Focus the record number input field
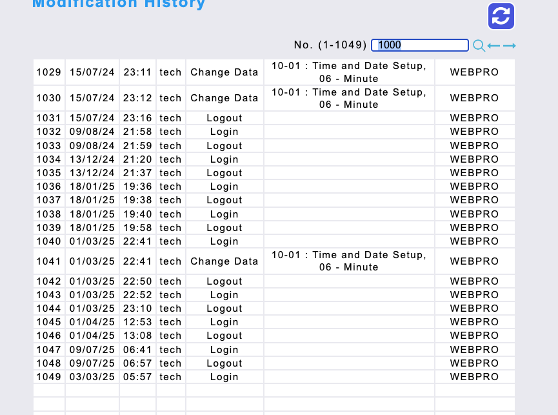 click(420, 45)
